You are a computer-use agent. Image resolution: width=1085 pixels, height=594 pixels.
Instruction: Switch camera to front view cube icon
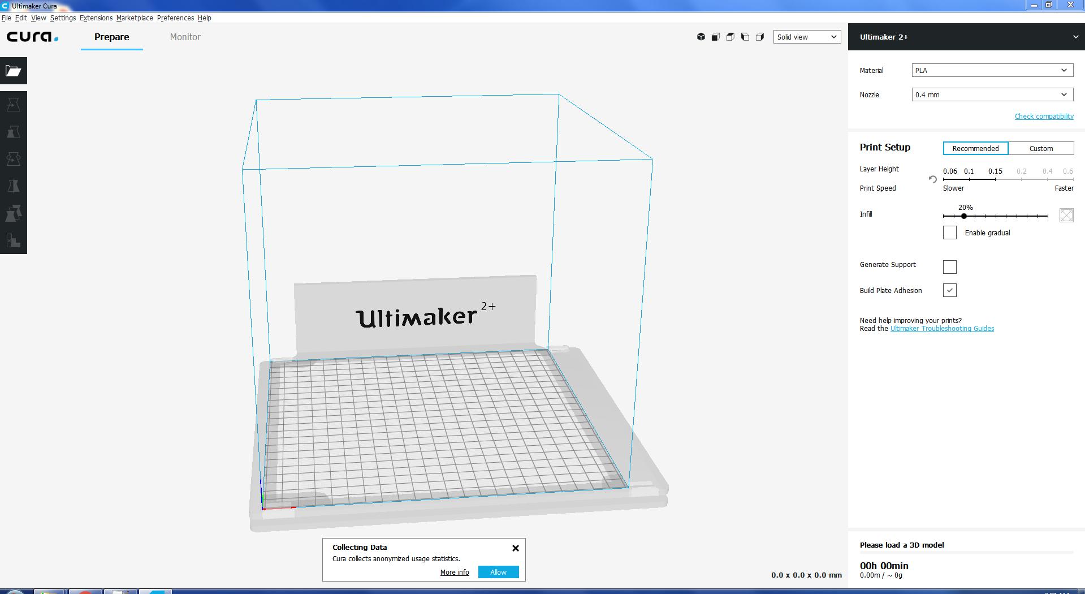(716, 37)
